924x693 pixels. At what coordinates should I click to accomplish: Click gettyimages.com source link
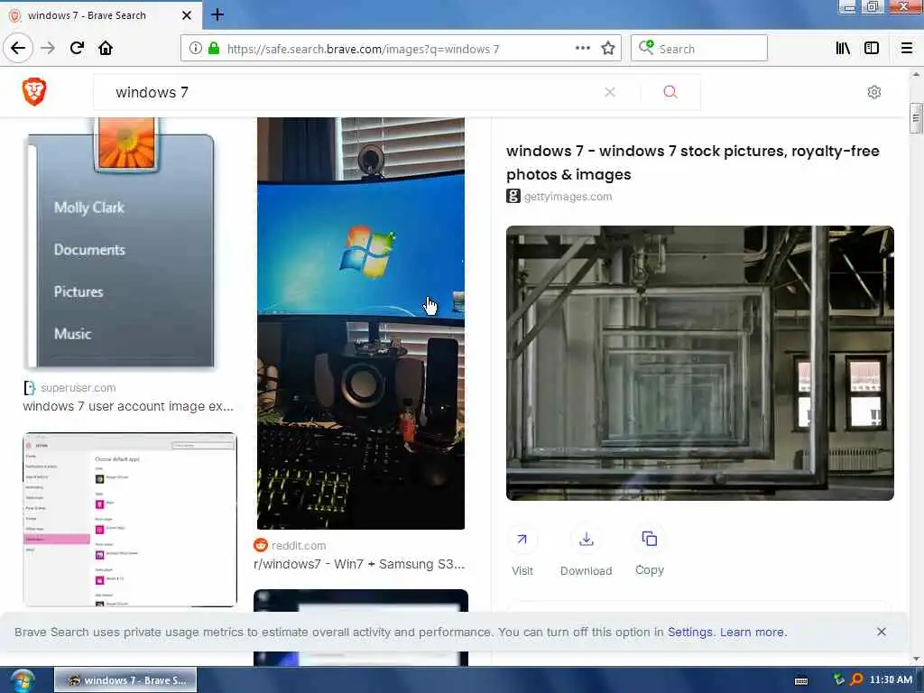click(568, 196)
